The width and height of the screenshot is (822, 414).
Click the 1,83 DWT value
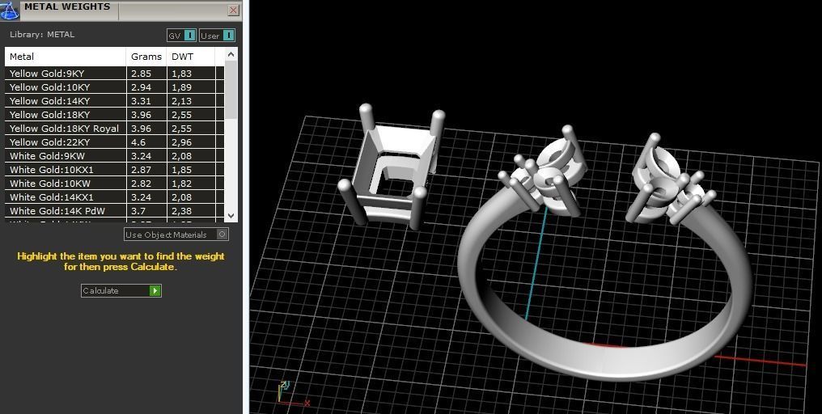point(181,74)
